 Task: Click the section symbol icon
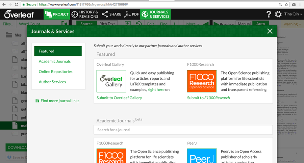click(x=175, y=24)
